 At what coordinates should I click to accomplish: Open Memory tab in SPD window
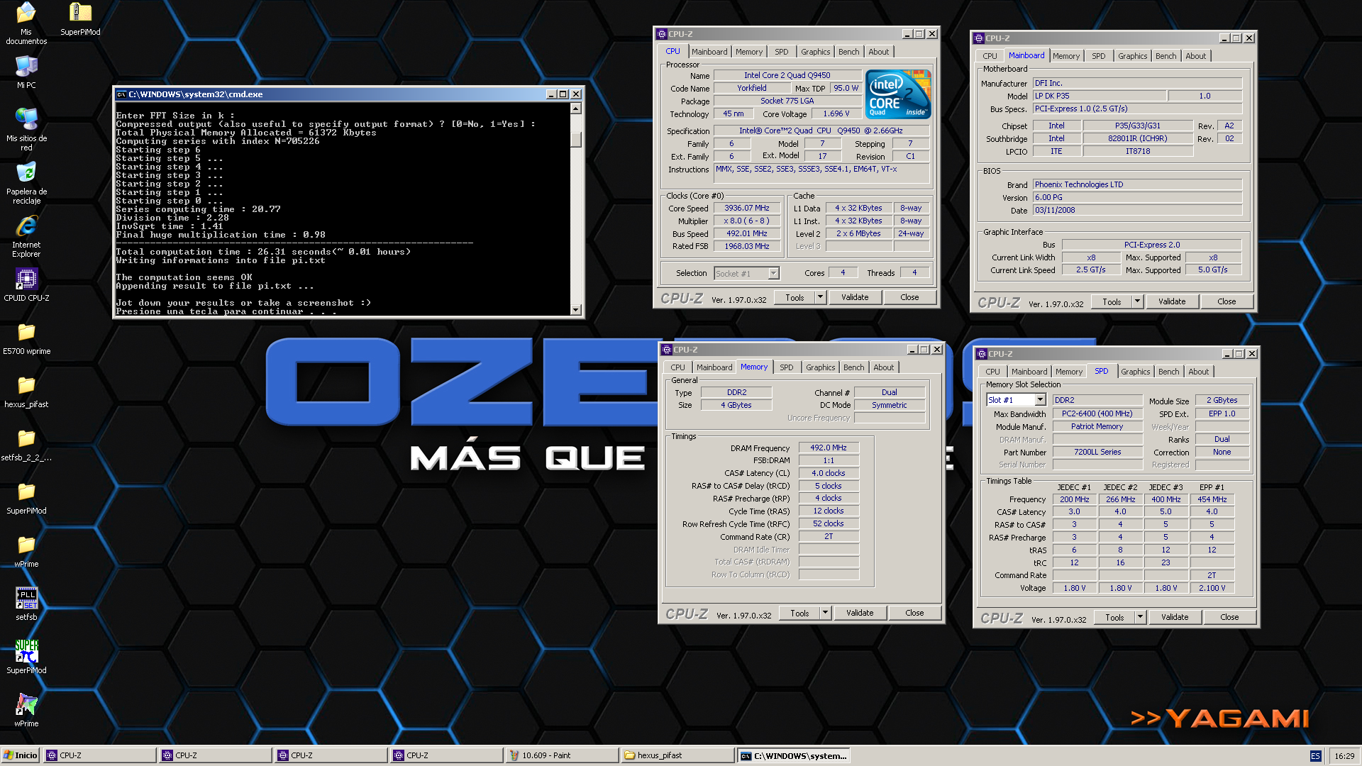(x=1068, y=372)
